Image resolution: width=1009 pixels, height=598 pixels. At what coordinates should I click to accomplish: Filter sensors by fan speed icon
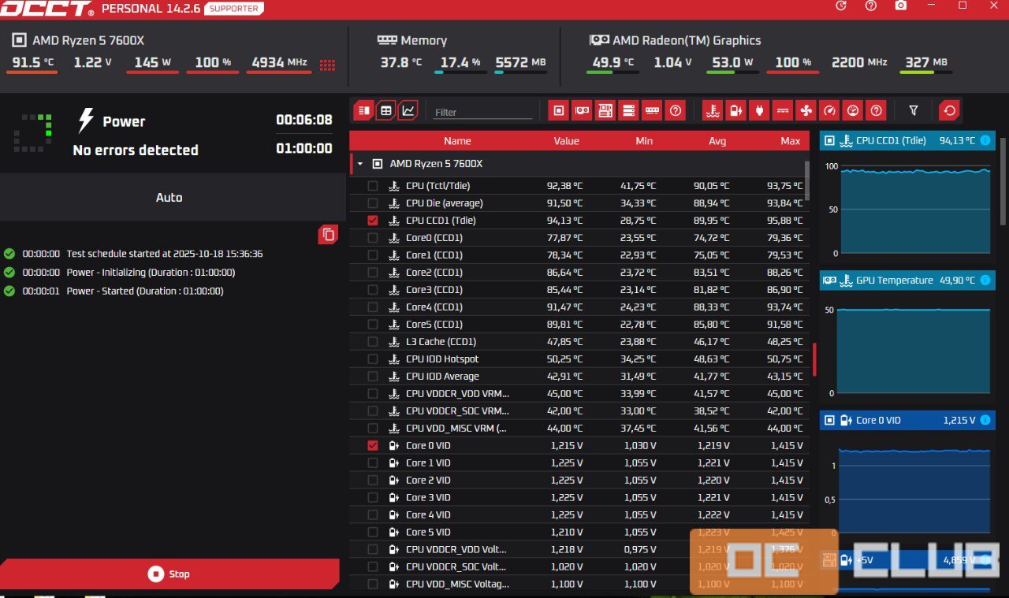click(x=805, y=111)
